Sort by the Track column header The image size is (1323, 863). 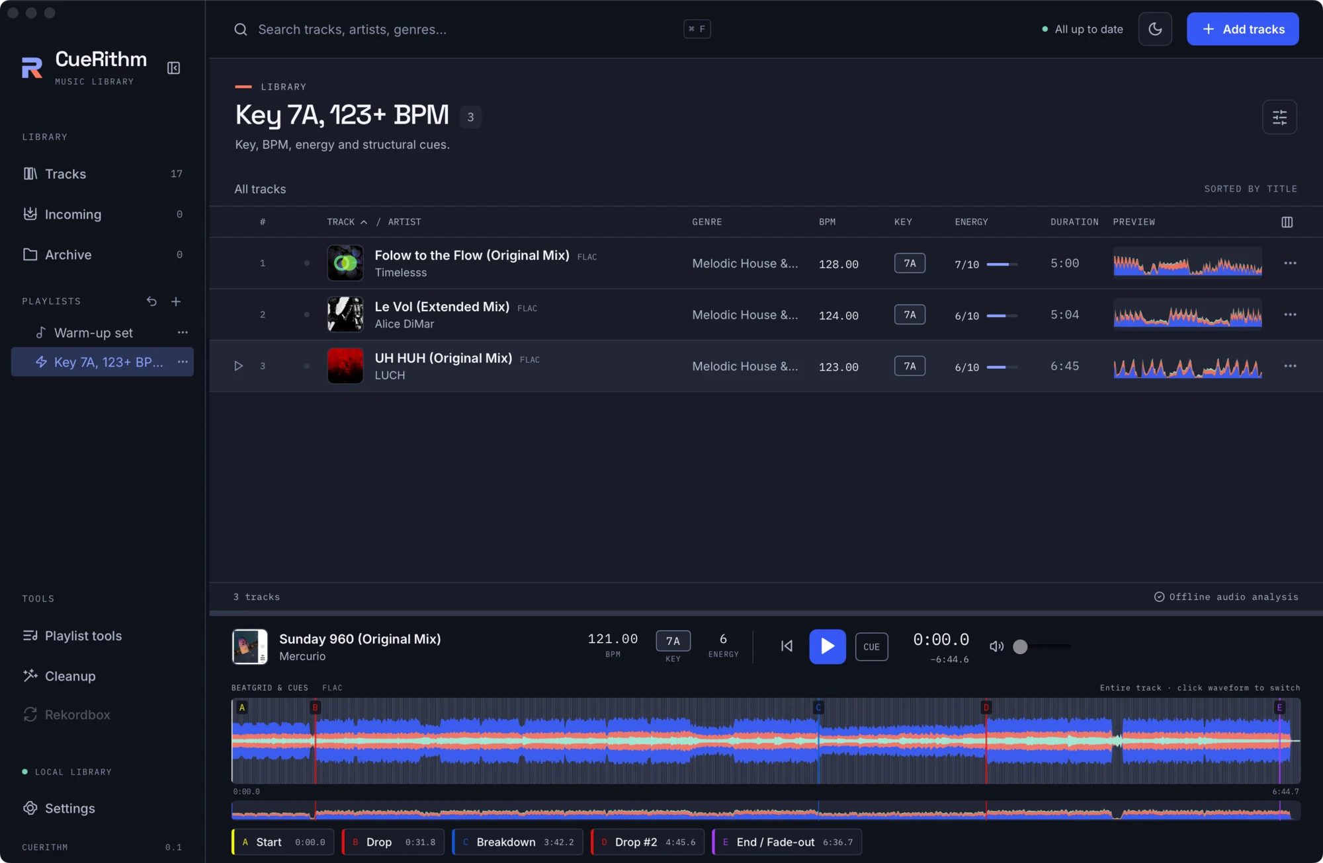(x=347, y=222)
